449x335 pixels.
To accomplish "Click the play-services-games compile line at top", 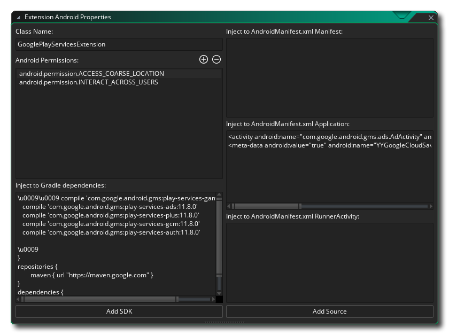I will coord(117,198).
